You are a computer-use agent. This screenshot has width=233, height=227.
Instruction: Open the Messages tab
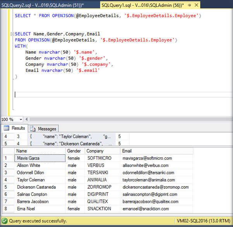click(x=46, y=129)
